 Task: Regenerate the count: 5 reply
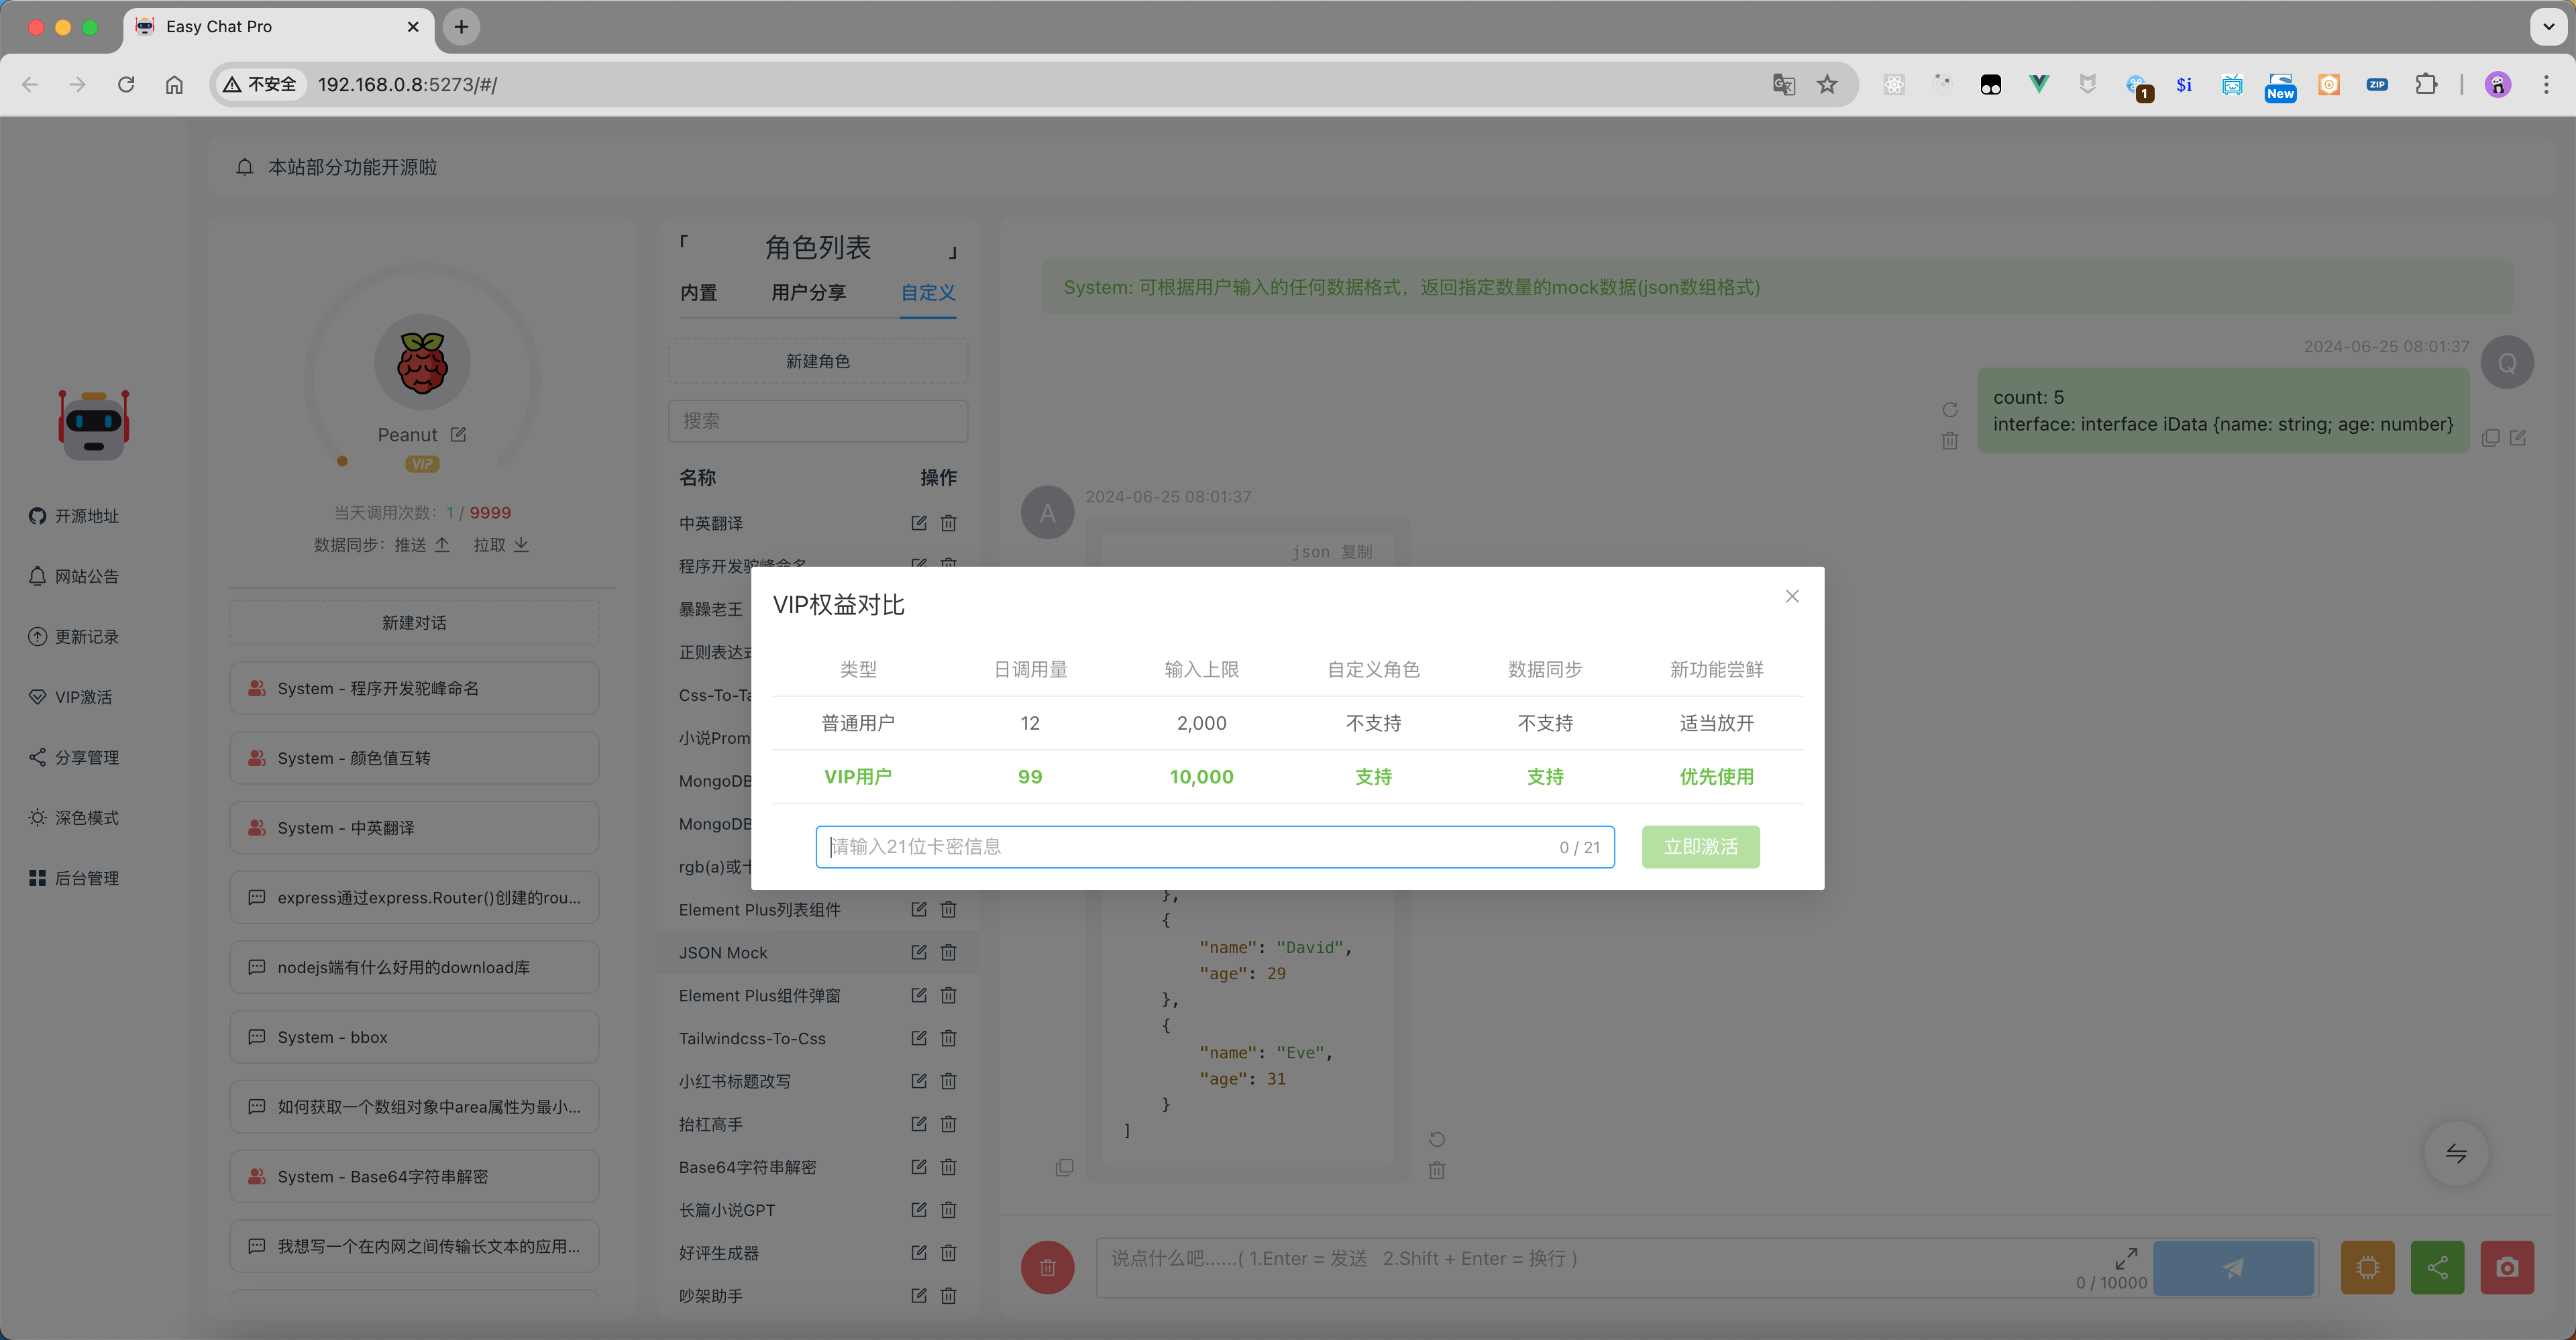[1949, 409]
